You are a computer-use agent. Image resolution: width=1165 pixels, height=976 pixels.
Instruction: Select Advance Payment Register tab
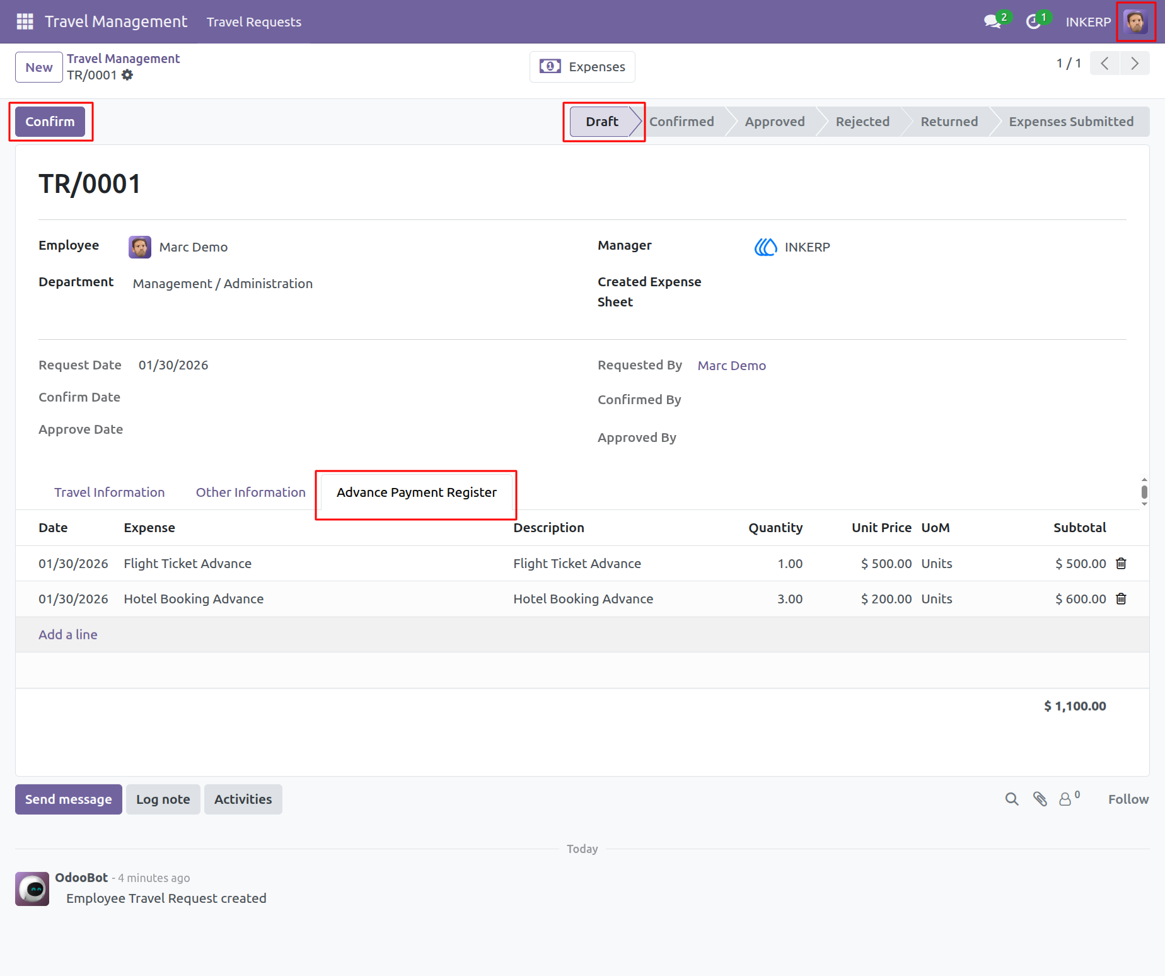tap(417, 492)
